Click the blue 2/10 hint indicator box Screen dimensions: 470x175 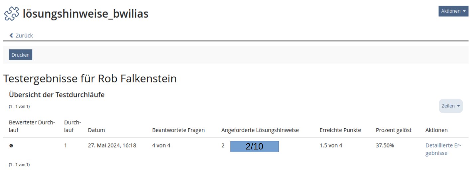254,146
